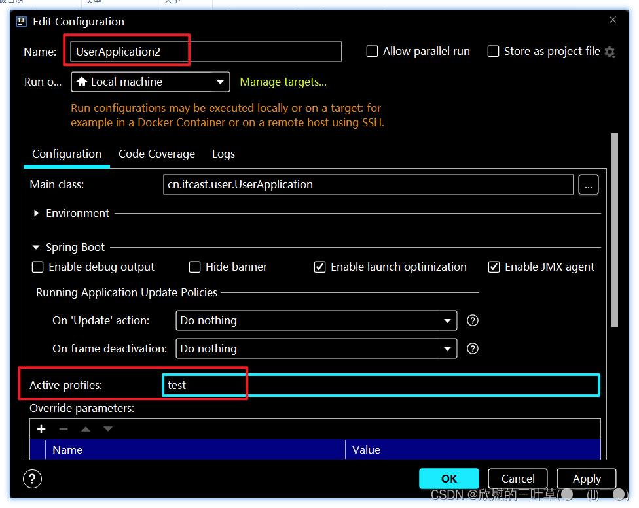Image resolution: width=639 pixels, height=508 pixels.
Task: Add an override parameter with plus icon
Action: click(41, 429)
